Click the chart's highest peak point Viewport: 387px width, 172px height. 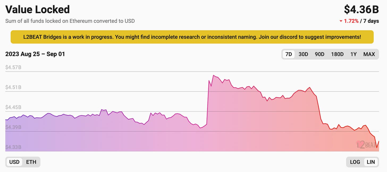213,75
